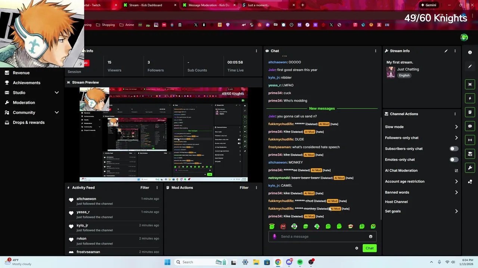Viewport: 478px width, 268px height.
Task: Click the three-dot cluster icon below wrench
Action: [470, 182]
